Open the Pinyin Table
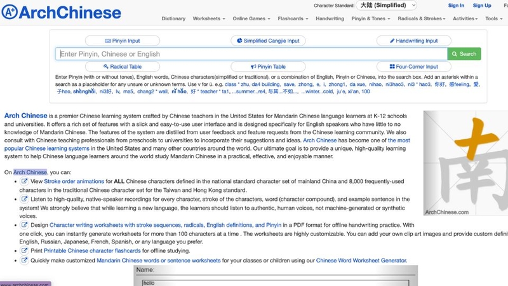508x286 pixels. click(x=268, y=67)
